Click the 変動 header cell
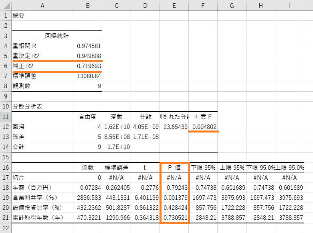Screen dimensions: 313x233 point(117,116)
